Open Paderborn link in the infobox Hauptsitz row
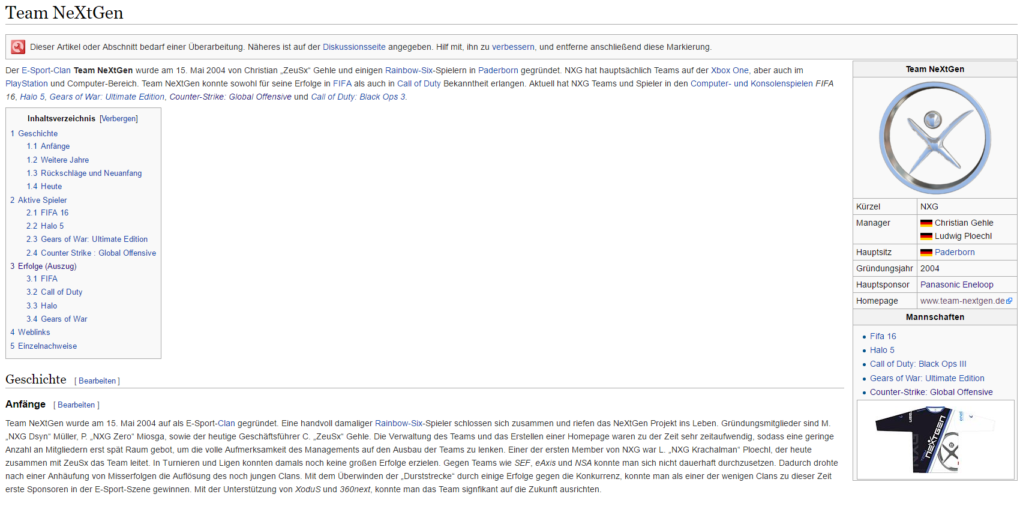Viewport: 1023px width, 506px height. [955, 252]
